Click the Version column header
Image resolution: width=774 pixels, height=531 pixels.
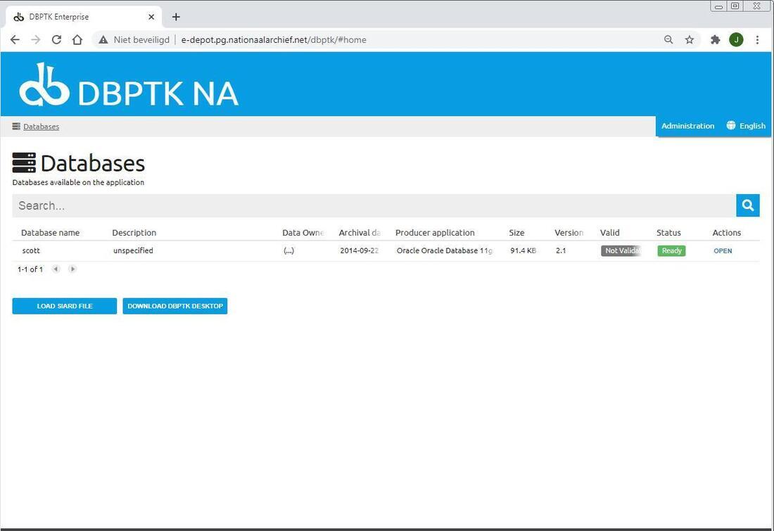[569, 232]
